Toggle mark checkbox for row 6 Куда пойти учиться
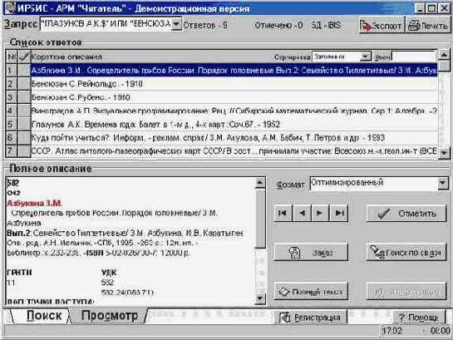The width and height of the screenshot is (453, 340). (24, 138)
